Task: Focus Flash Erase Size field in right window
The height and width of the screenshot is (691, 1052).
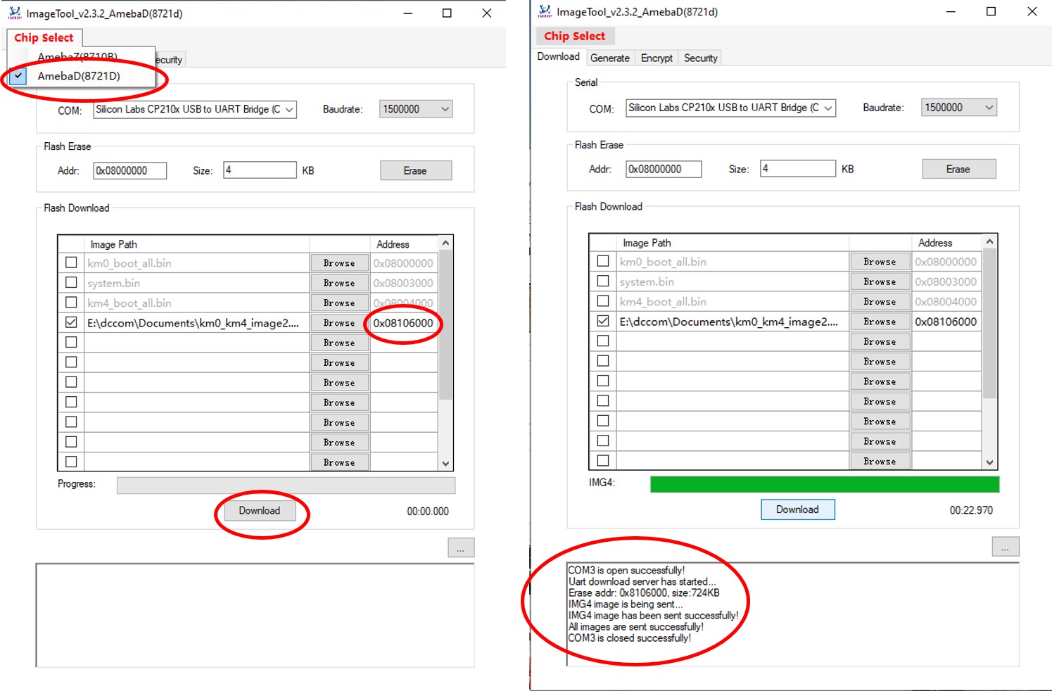Action: click(798, 169)
